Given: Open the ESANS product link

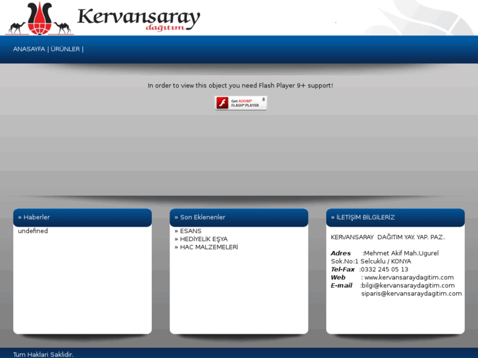Looking at the screenshot, I should click(x=191, y=231).
